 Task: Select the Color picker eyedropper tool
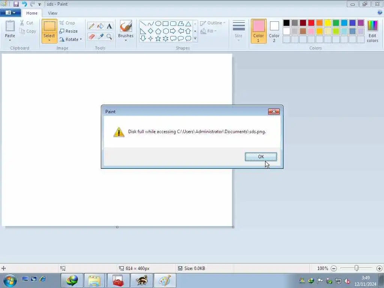[x=100, y=36]
